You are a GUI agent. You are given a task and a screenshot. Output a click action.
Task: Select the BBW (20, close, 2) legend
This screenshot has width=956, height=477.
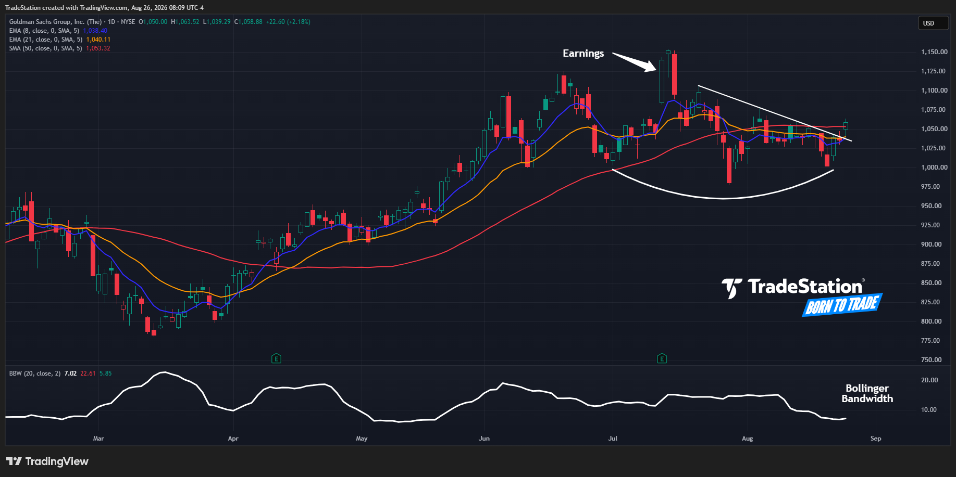[x=35, y=373]
